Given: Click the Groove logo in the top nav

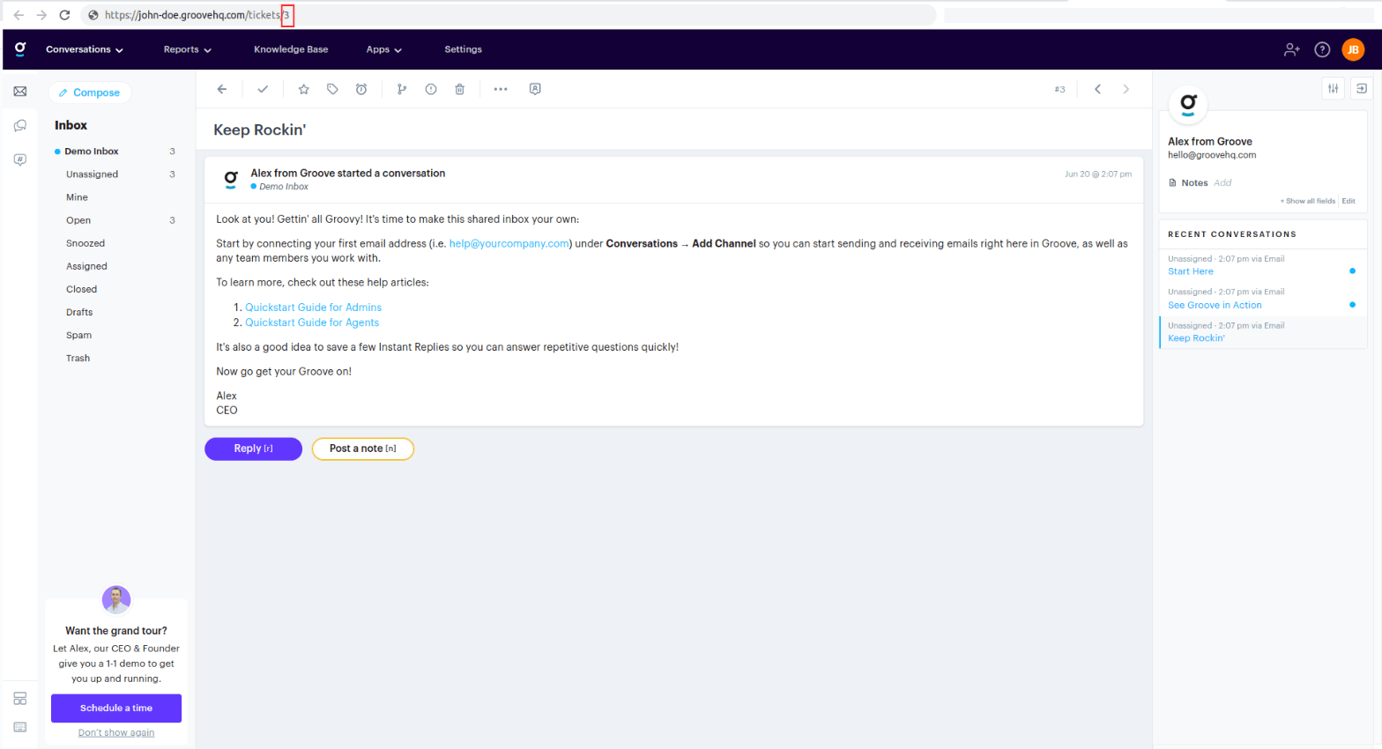Looking at the screenshot, I should pos(20,48).
